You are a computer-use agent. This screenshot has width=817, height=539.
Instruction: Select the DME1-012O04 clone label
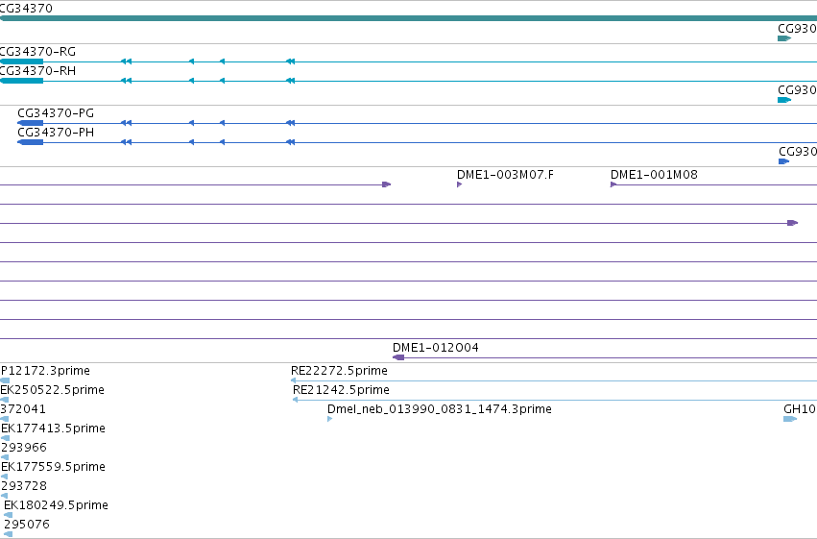436,348
